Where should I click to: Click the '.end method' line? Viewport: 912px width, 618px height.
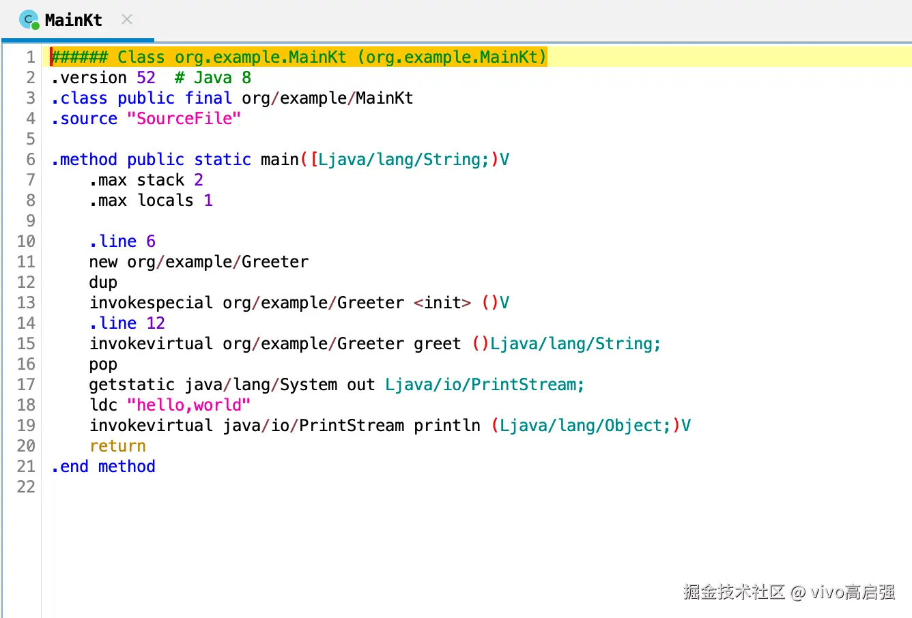[103, 467]
